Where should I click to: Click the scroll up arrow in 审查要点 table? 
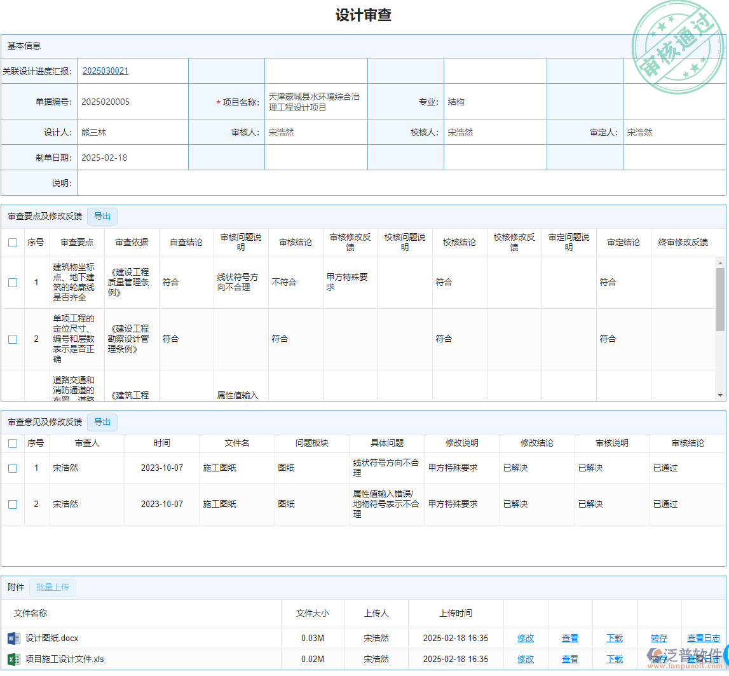pos(720,262)
